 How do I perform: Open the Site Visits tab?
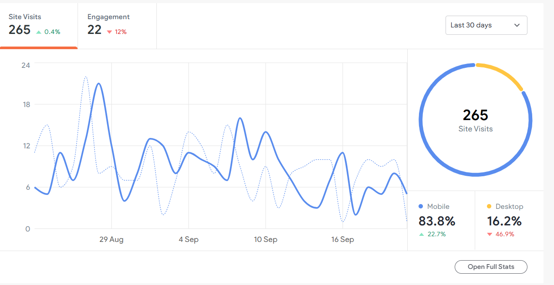click(38, 24)
